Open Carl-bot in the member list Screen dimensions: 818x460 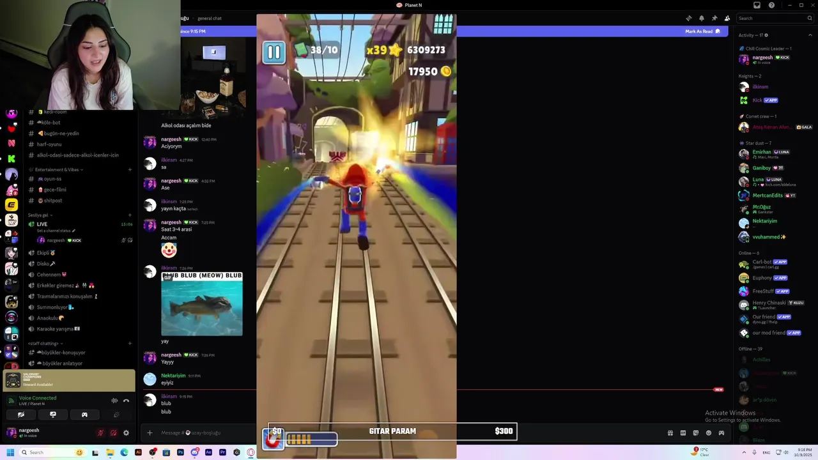762,264
